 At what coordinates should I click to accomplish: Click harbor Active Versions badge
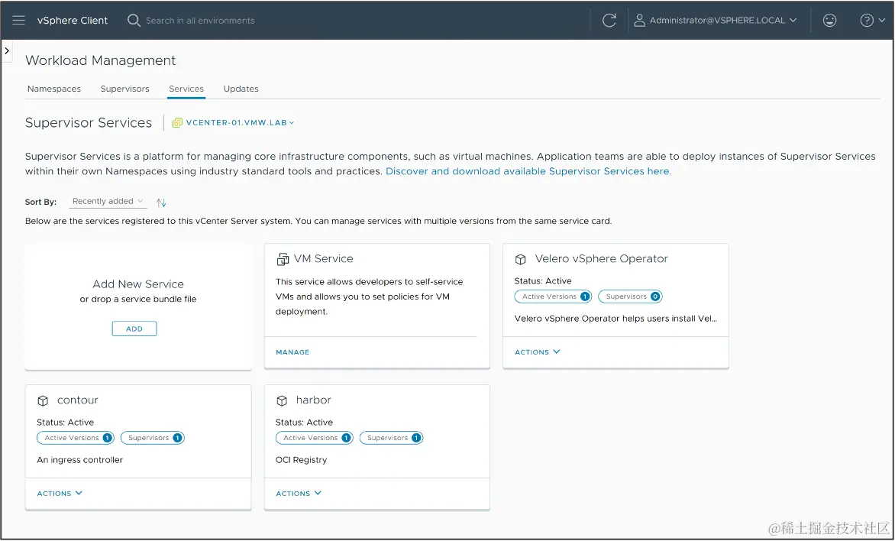coord(314,438)
